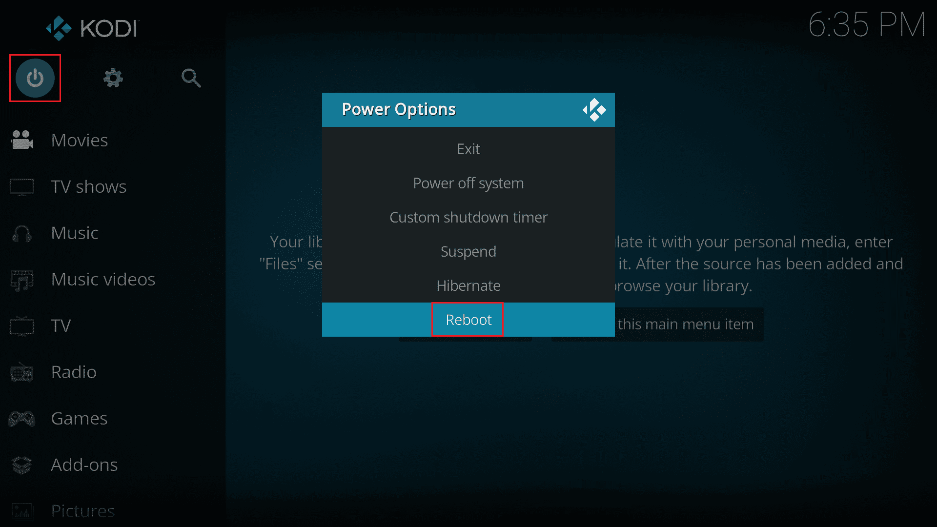Select the Music menu item

pos(73,232)
